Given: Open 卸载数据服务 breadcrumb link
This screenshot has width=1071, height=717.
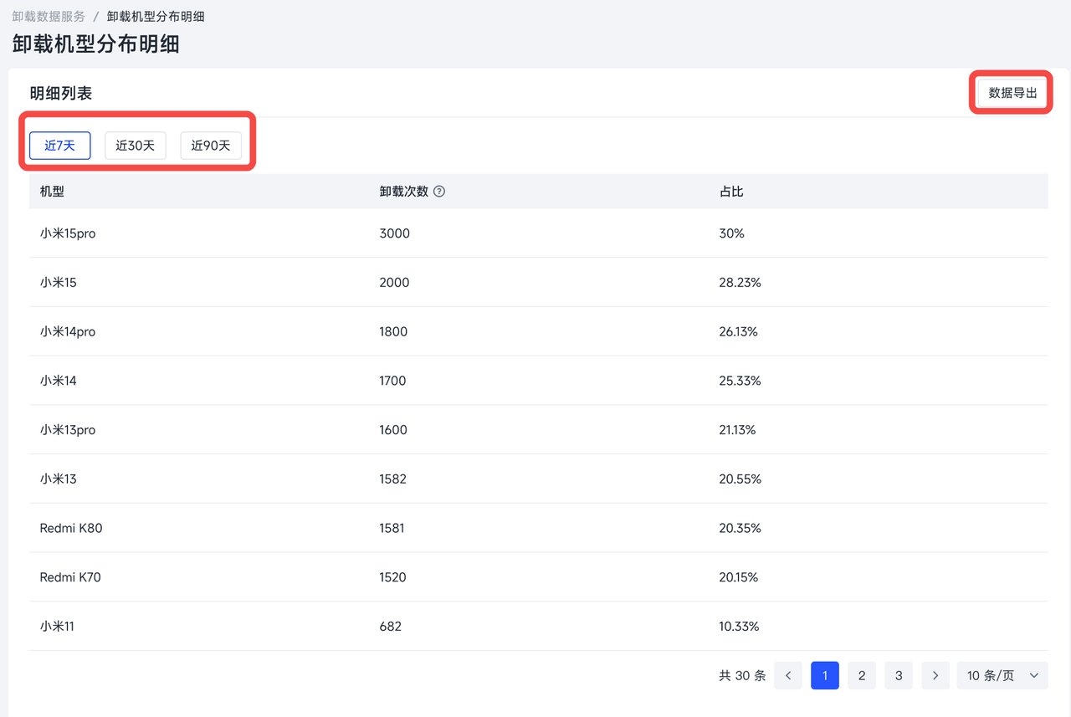Looking at the screenshot, I should [x=49, y=16].
